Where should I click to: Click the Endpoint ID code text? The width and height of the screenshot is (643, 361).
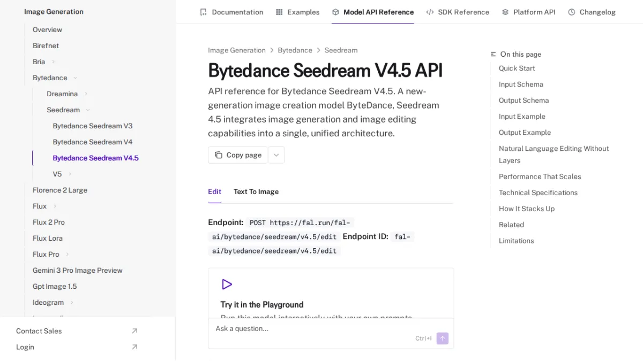coord(311,243)
